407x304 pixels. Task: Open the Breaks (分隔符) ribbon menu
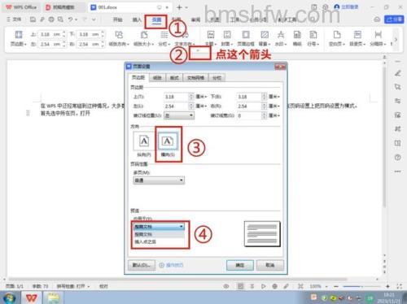378,38
